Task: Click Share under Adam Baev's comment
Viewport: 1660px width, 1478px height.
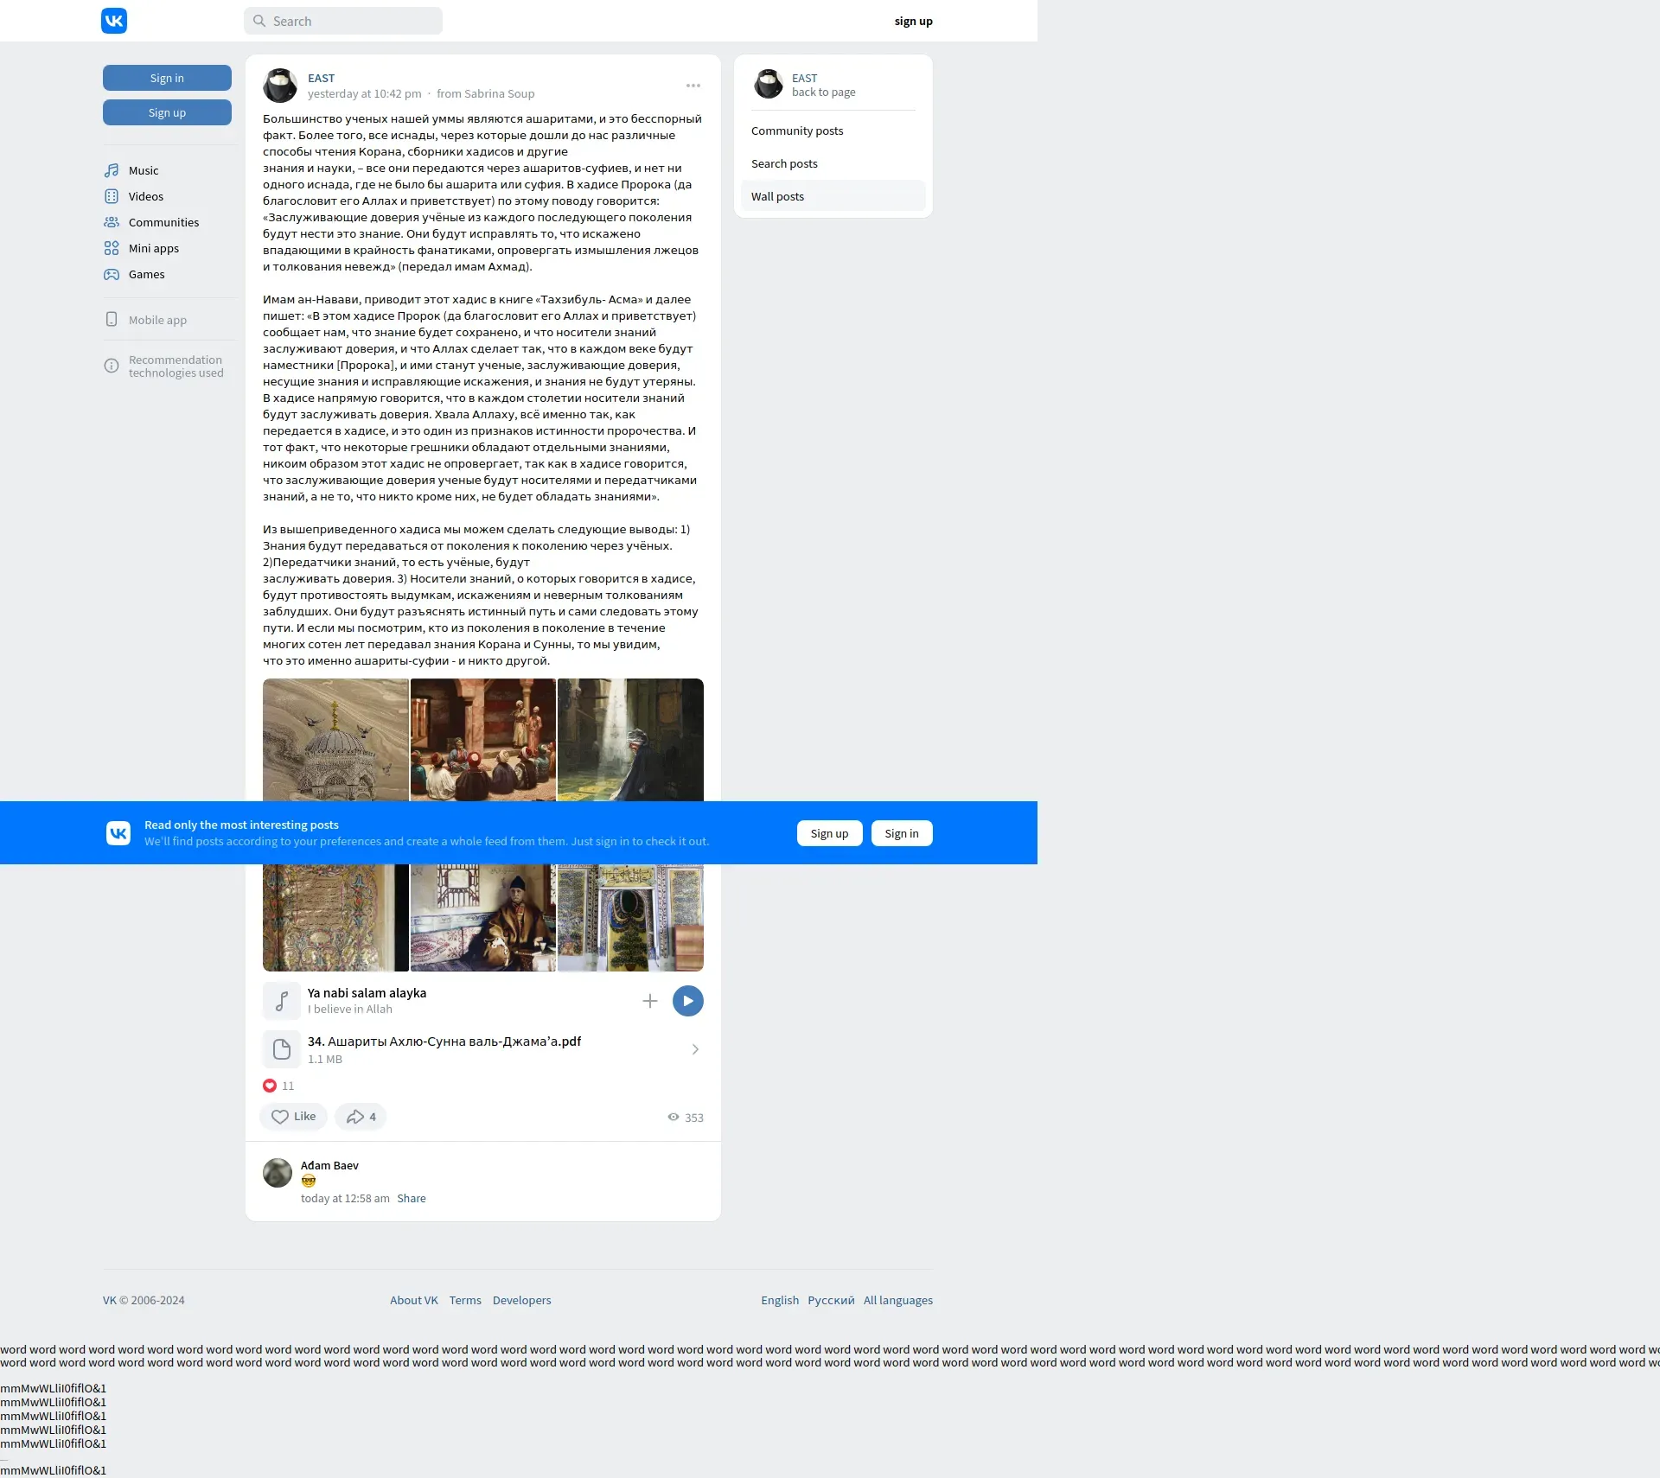Action: pos(412,1198)
